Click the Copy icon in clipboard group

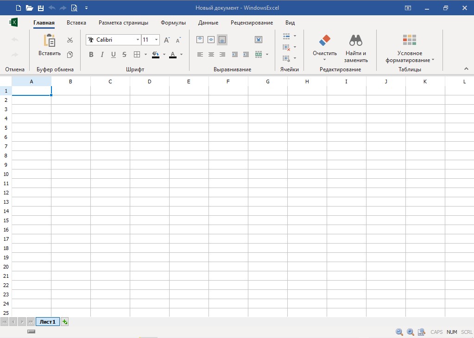[70, 55]
